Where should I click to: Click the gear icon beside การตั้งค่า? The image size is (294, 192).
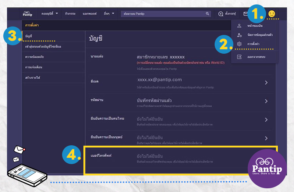click(x=239, y=44)
